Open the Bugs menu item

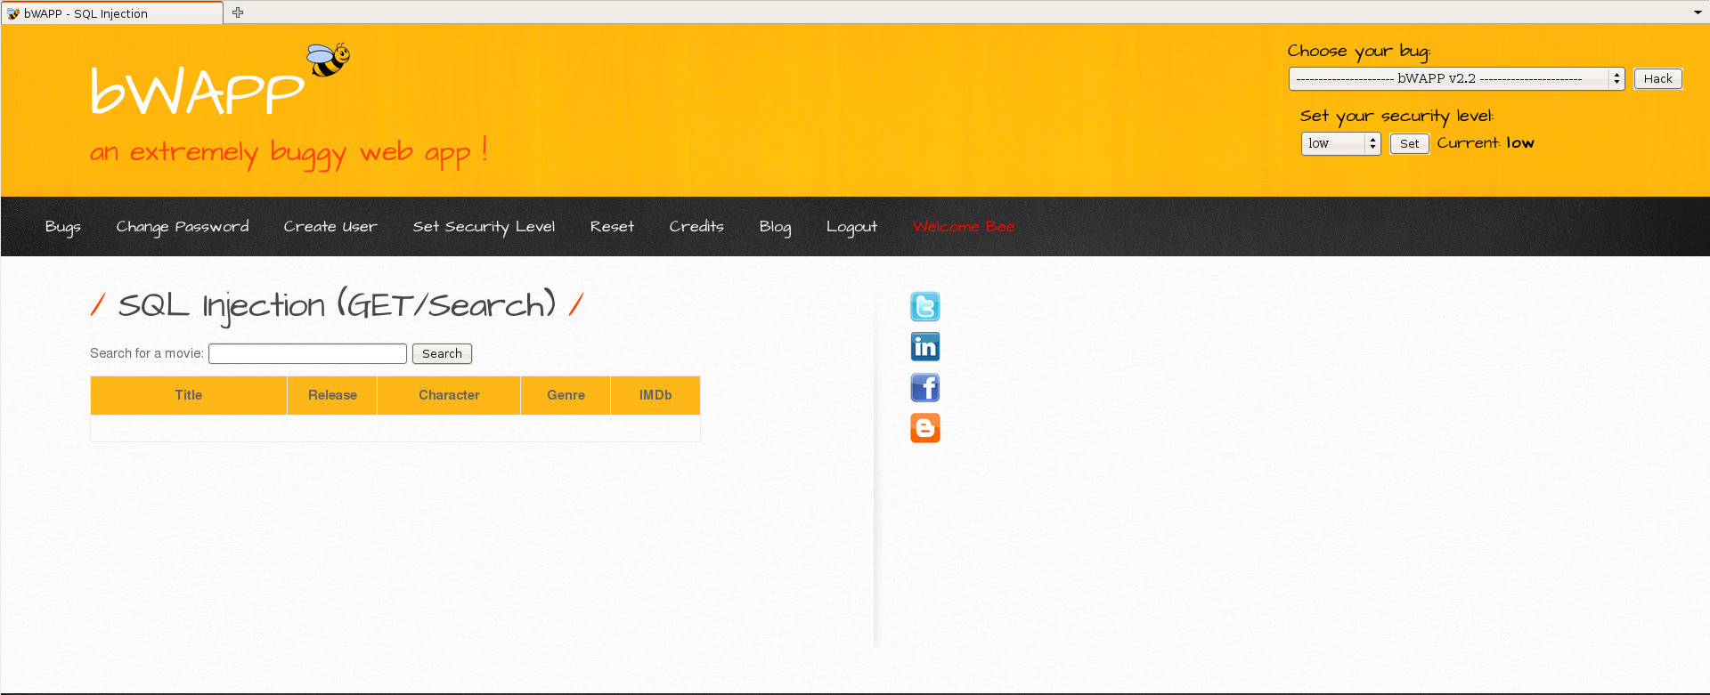pyautogui.click(x=63, y=227)
